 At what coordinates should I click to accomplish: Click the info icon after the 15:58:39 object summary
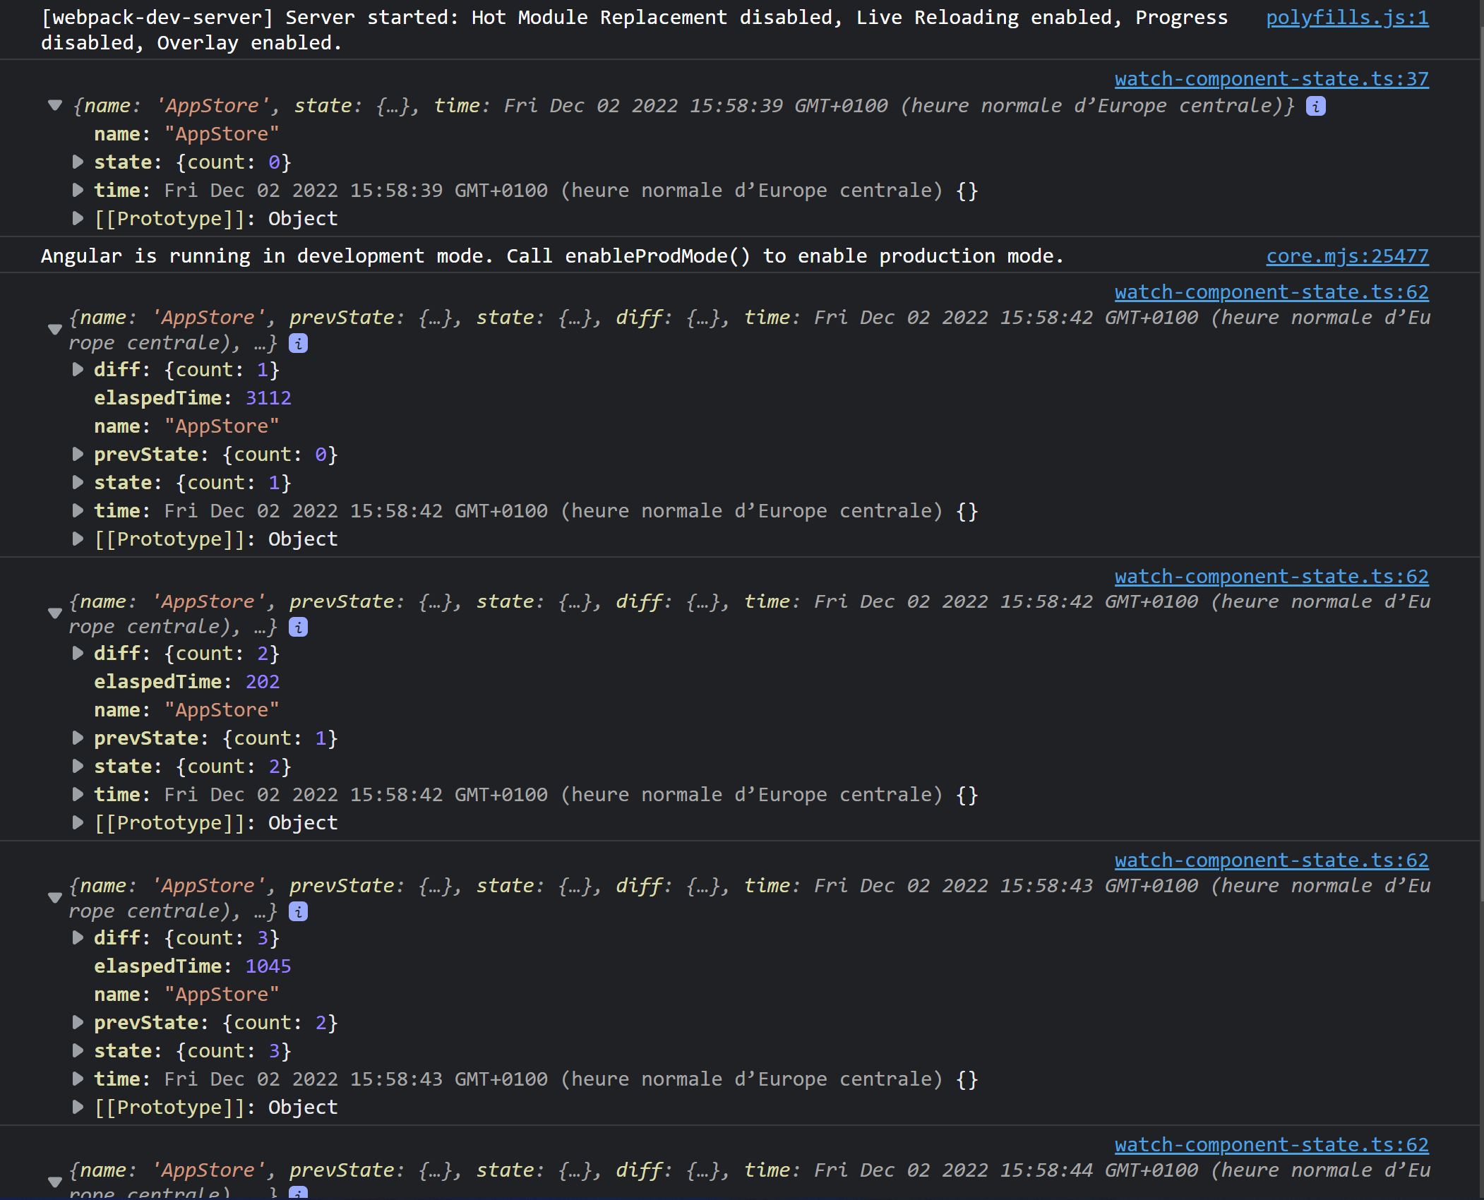(1315, 107)
